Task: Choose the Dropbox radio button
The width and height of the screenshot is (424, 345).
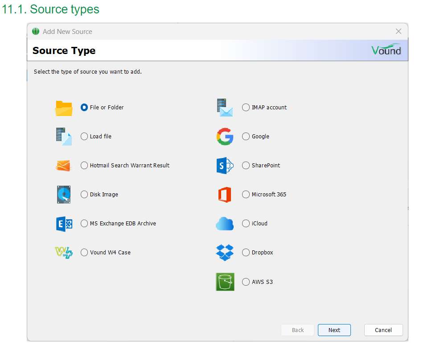Action: [246, 253]
